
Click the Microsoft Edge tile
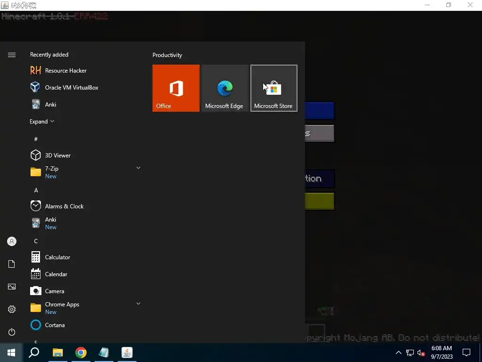tap(225, 88)
